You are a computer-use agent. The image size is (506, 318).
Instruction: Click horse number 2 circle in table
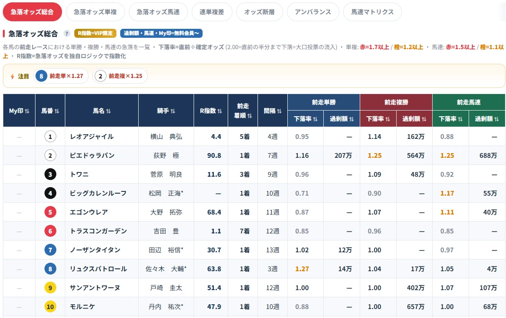(50, 155)
